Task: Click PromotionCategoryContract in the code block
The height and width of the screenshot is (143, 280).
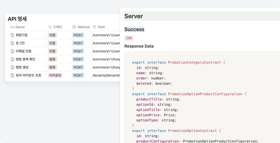Action: 194,62
